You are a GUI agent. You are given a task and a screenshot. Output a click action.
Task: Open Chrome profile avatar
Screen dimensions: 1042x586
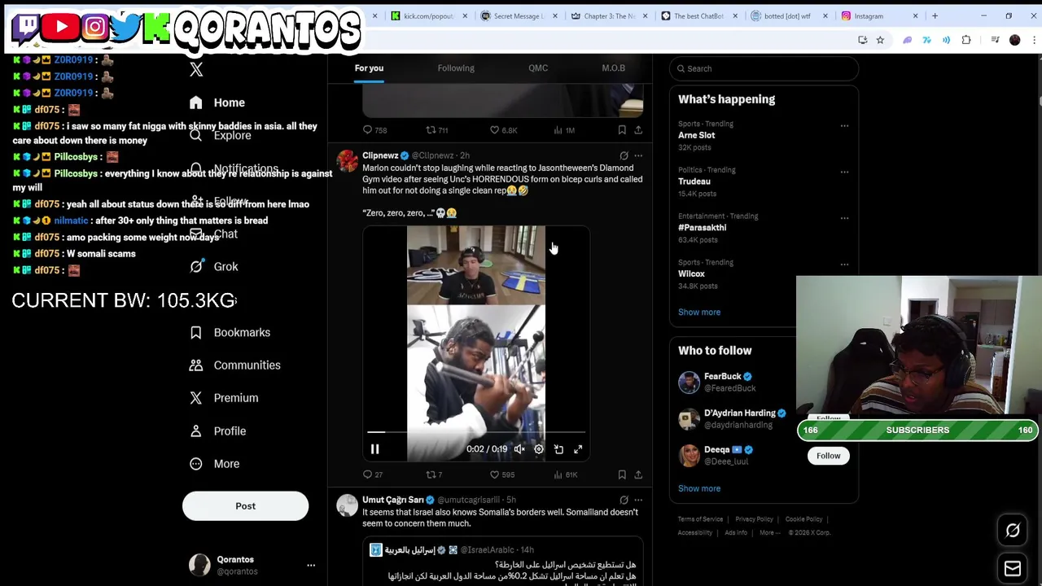1014,40
